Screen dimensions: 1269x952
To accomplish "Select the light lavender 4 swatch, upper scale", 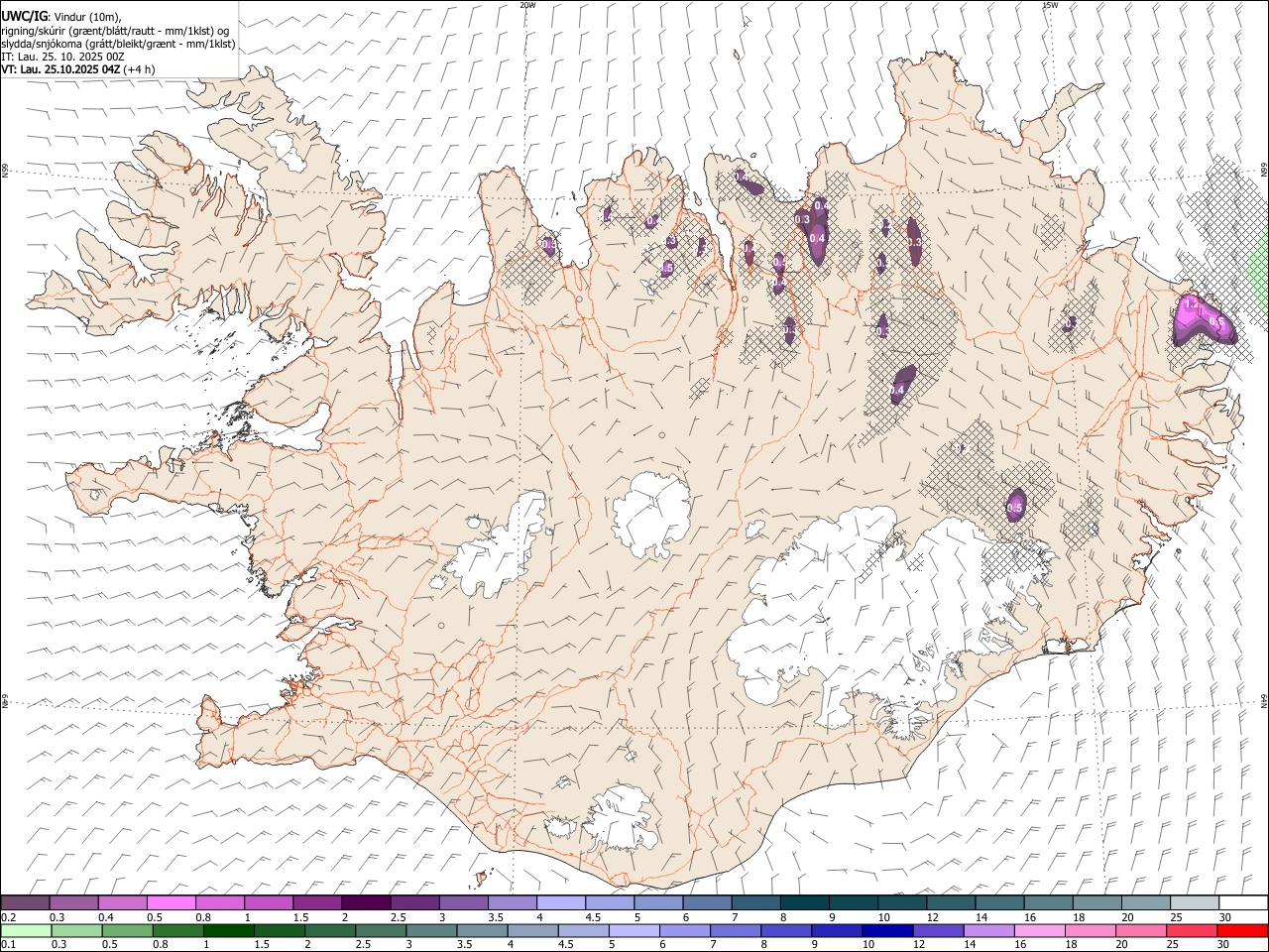I will pyautogui.click(x=560, y=902).
